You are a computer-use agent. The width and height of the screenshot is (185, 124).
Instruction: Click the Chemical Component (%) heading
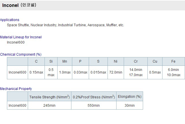coord(21,54)
